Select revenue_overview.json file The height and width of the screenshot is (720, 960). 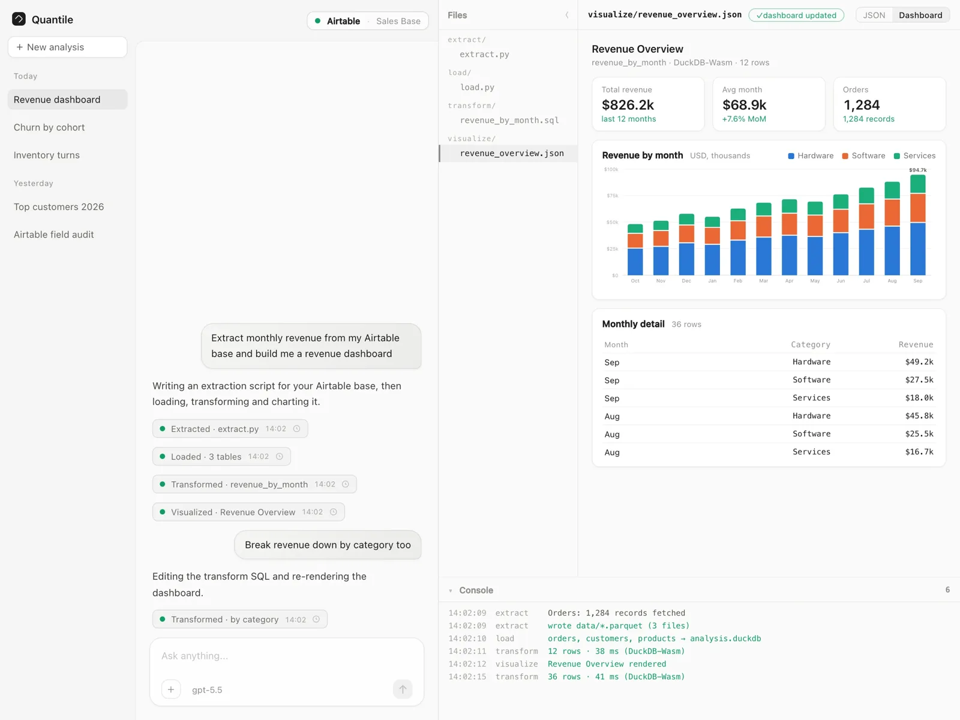(508, 153)
